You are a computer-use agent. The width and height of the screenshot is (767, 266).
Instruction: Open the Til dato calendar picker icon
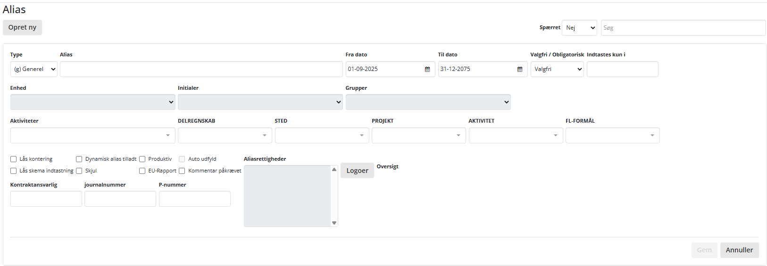tap(520, 69)
